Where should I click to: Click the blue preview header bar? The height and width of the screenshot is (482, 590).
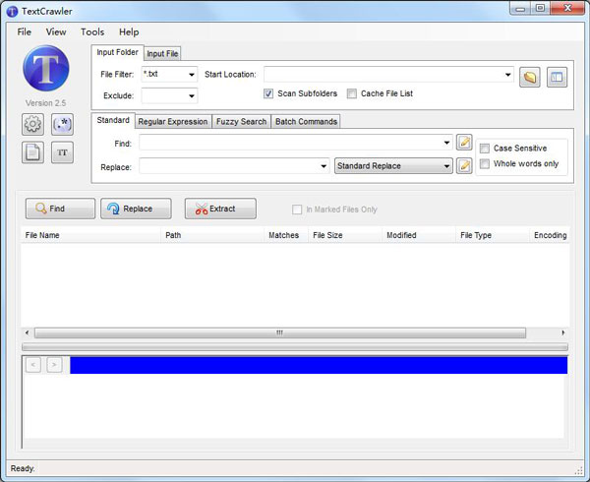tap(319, 365)
